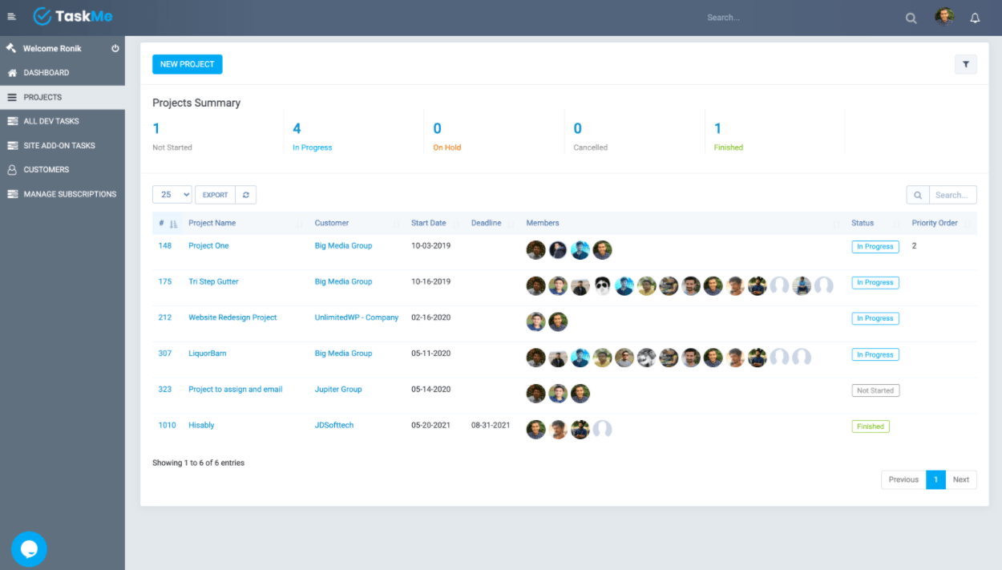Click the header search magnifier icon
Image resolution: width=1002 pixels, height=570 pixels.
click(x=911, y=18)
